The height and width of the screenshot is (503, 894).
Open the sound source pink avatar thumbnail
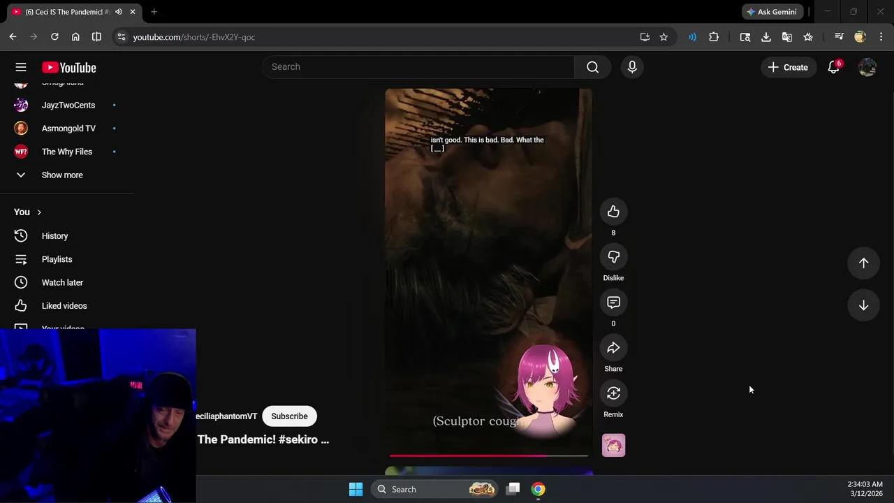(613, 445)
